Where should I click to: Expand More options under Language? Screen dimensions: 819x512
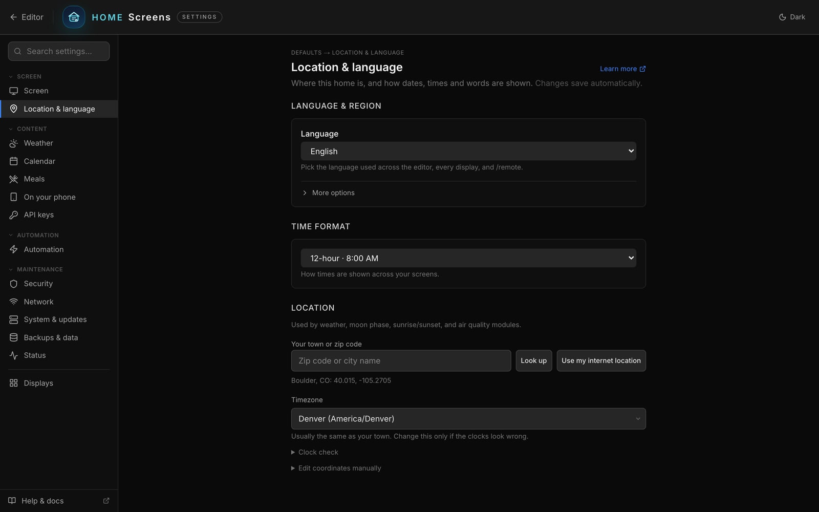pyautogui.click(x=329, y=193)
